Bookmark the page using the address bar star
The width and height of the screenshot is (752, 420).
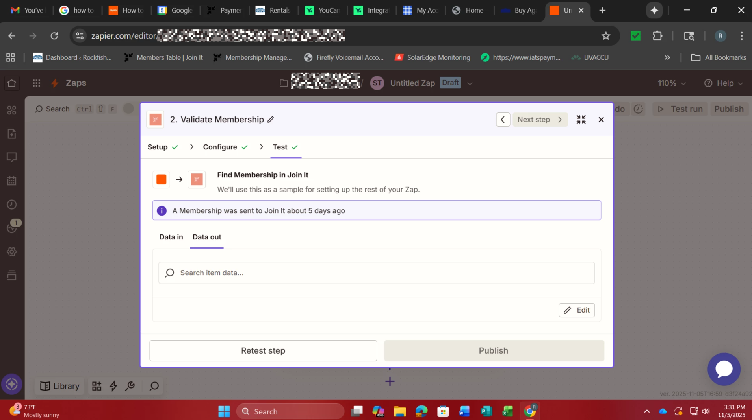coord(605,35)
